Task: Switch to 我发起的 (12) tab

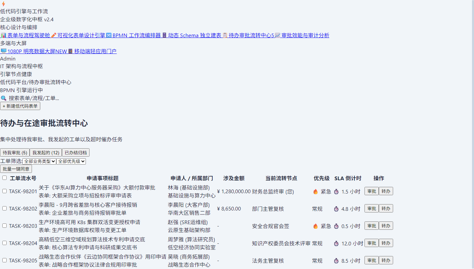Action: pyautogui.click(x=46, y=153)
